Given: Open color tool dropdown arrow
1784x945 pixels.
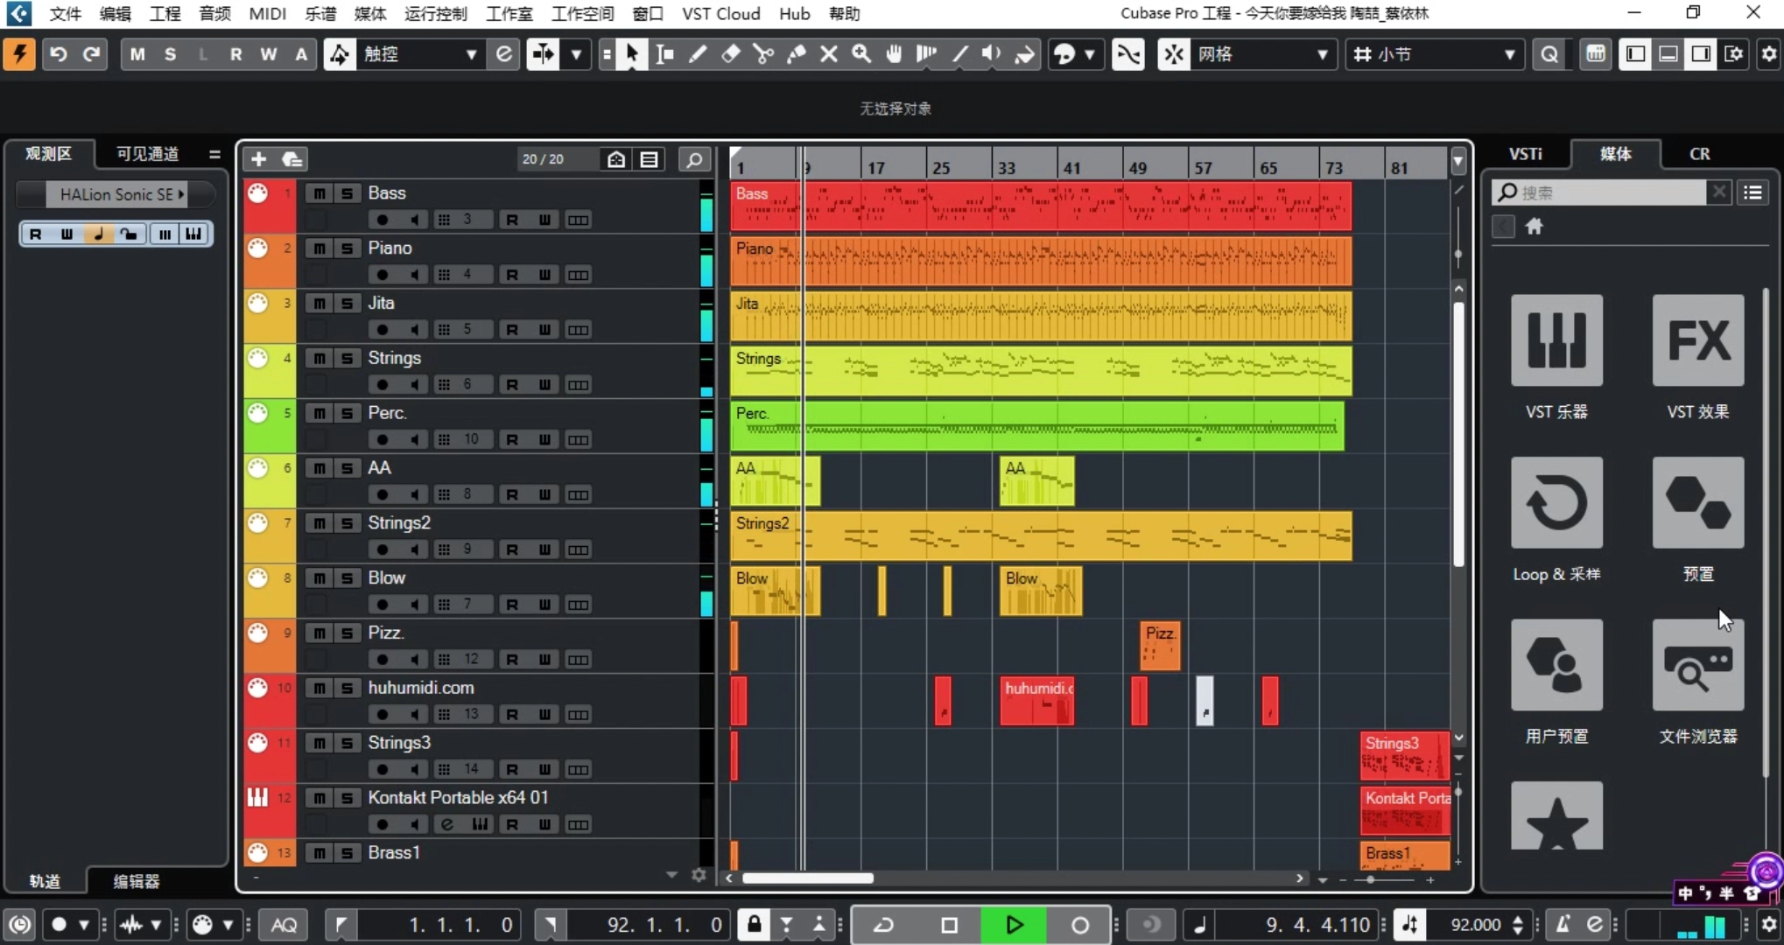Looking at the screenshot, I should coord(1089,54).
